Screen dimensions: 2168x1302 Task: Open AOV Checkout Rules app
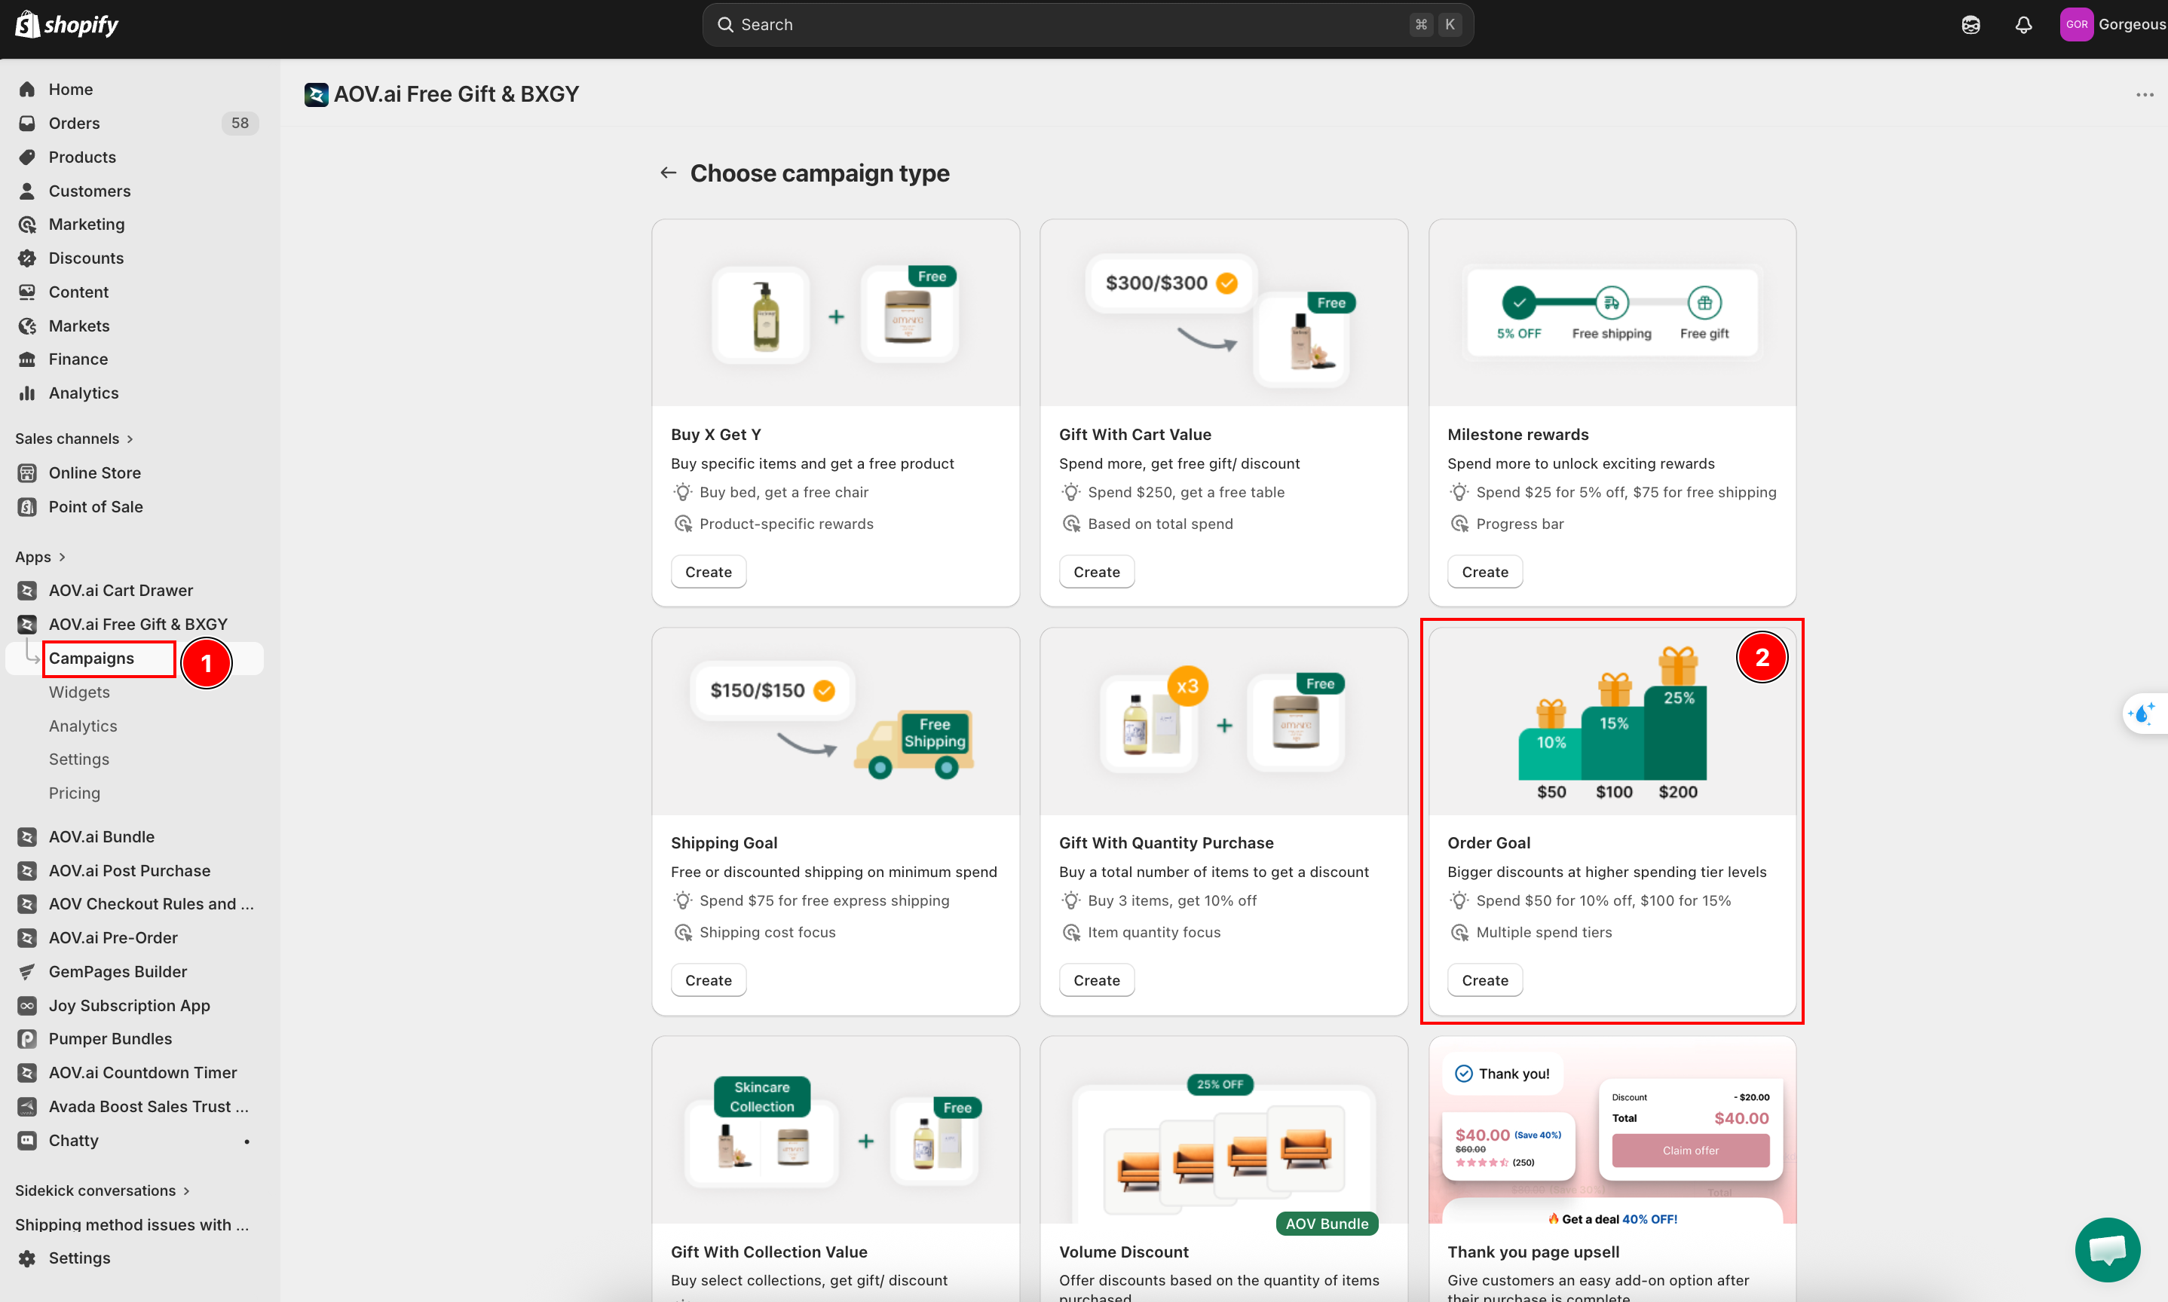[151, 903]
